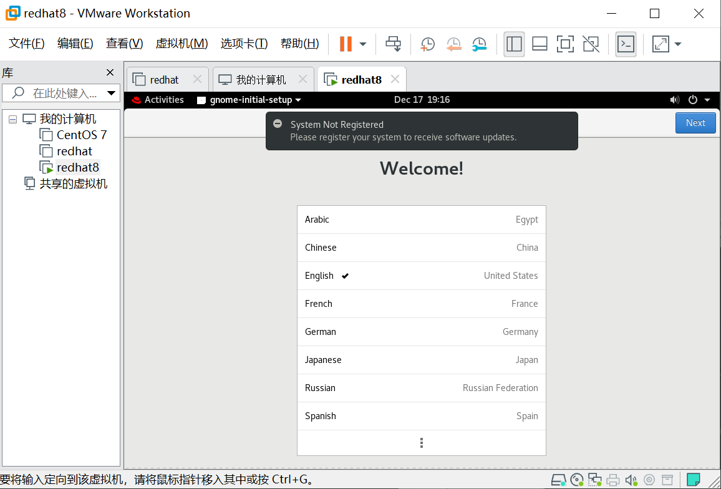The width and height of the screenshot is (721, 489).
Task: Choose English language
Action: (x=421, y=276)
